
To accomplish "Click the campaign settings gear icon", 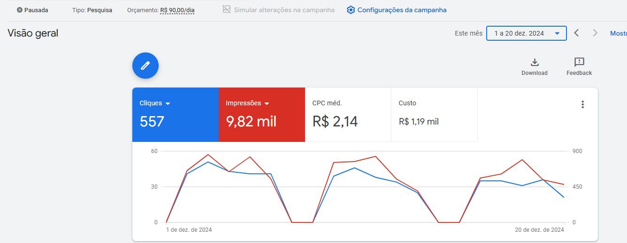I will pyautogui.click(x=351, y=10).
